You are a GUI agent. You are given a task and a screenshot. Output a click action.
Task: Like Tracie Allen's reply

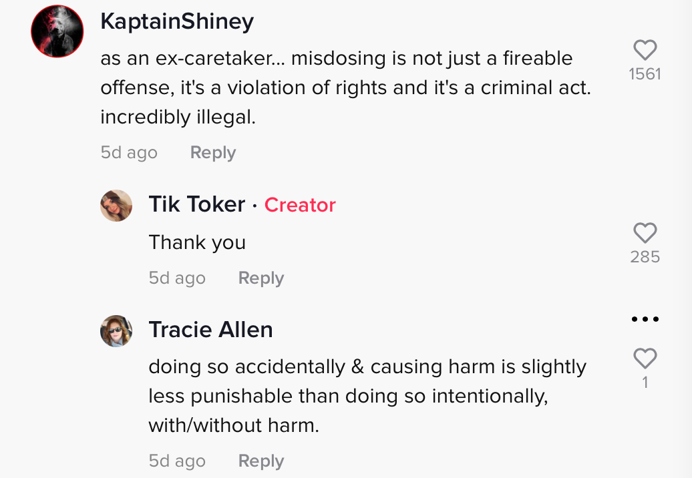point(645,358)
